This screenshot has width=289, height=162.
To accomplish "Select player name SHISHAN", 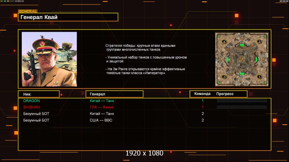I will click(31, 107).
